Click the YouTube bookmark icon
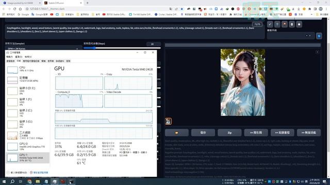 pyautogui.click(x=52, y=14)
